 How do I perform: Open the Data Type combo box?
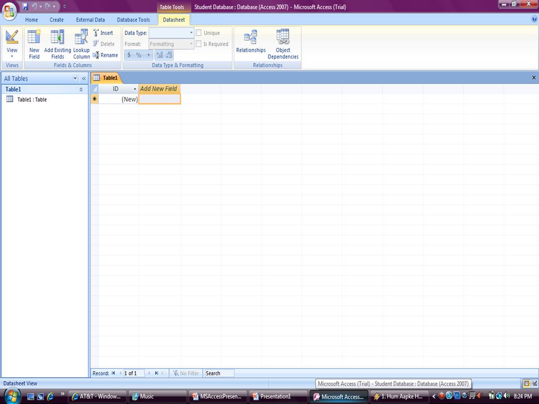pos(172,33)
